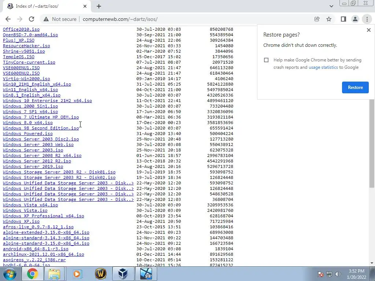Enable sending crash reports checkbox
The width and height of the screenshot is (375, 281).
(266, 60)
